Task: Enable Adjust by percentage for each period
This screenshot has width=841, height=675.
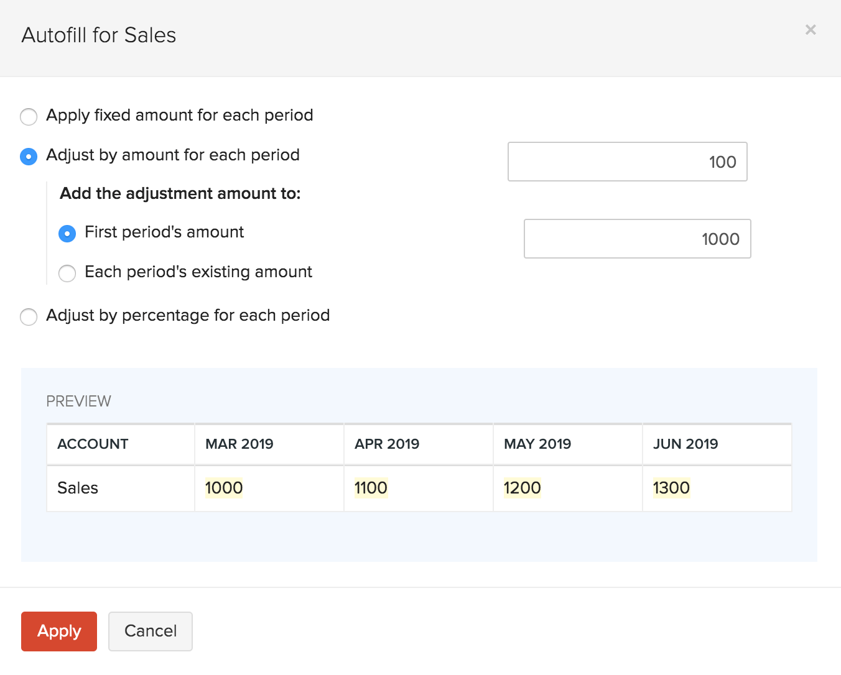Action: (29, 316)
